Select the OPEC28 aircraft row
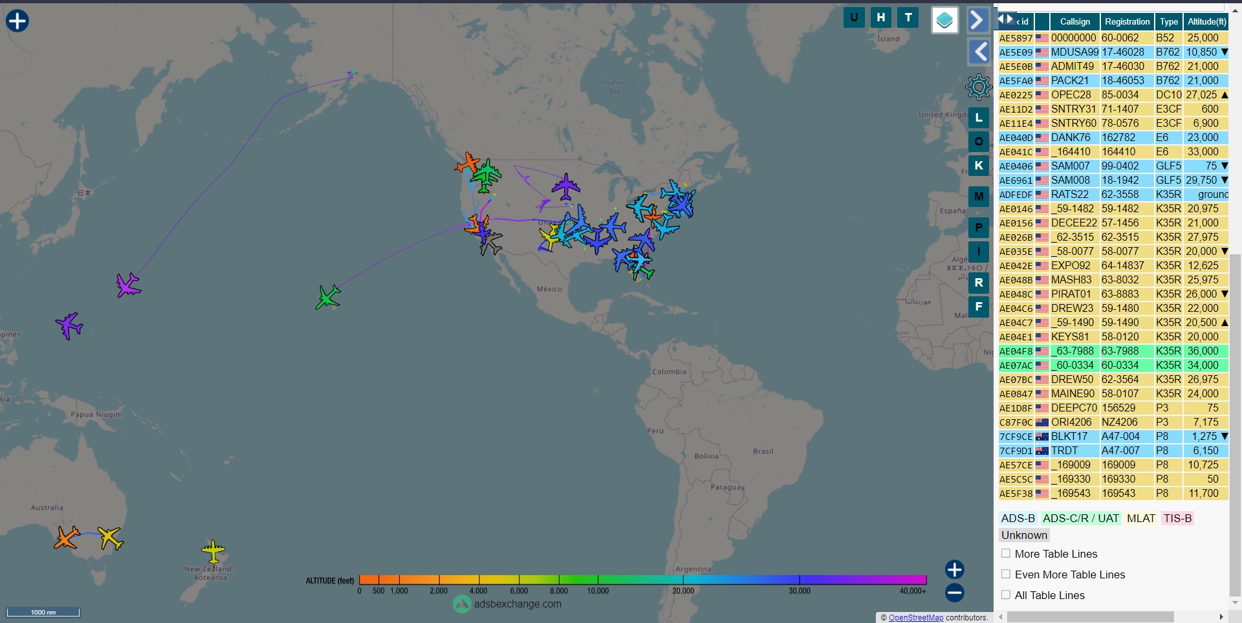 pos(1113,94)
